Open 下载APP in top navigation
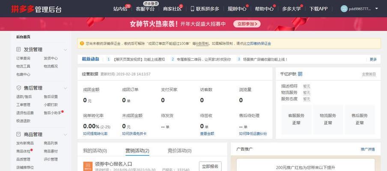Image resolution: width=387 pixels, height=171 pixels. click(319, 9)
